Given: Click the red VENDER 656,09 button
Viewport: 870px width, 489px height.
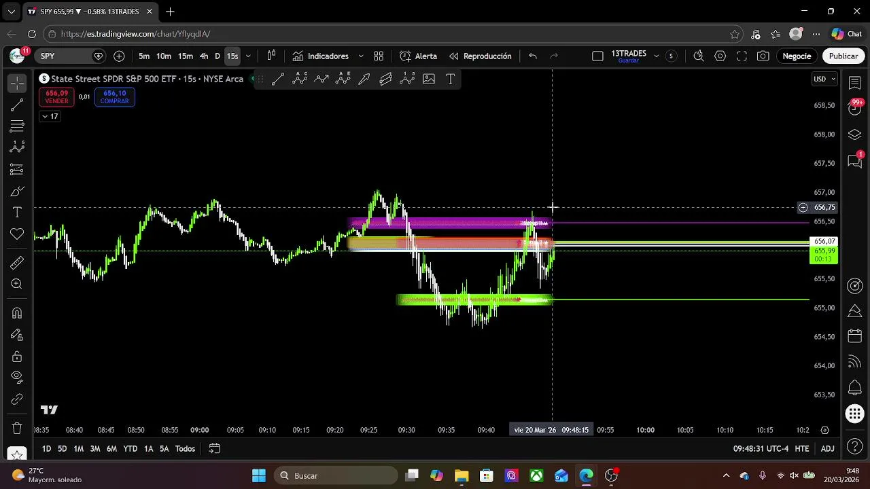Looking at the screenshot, I should (57, 97).
